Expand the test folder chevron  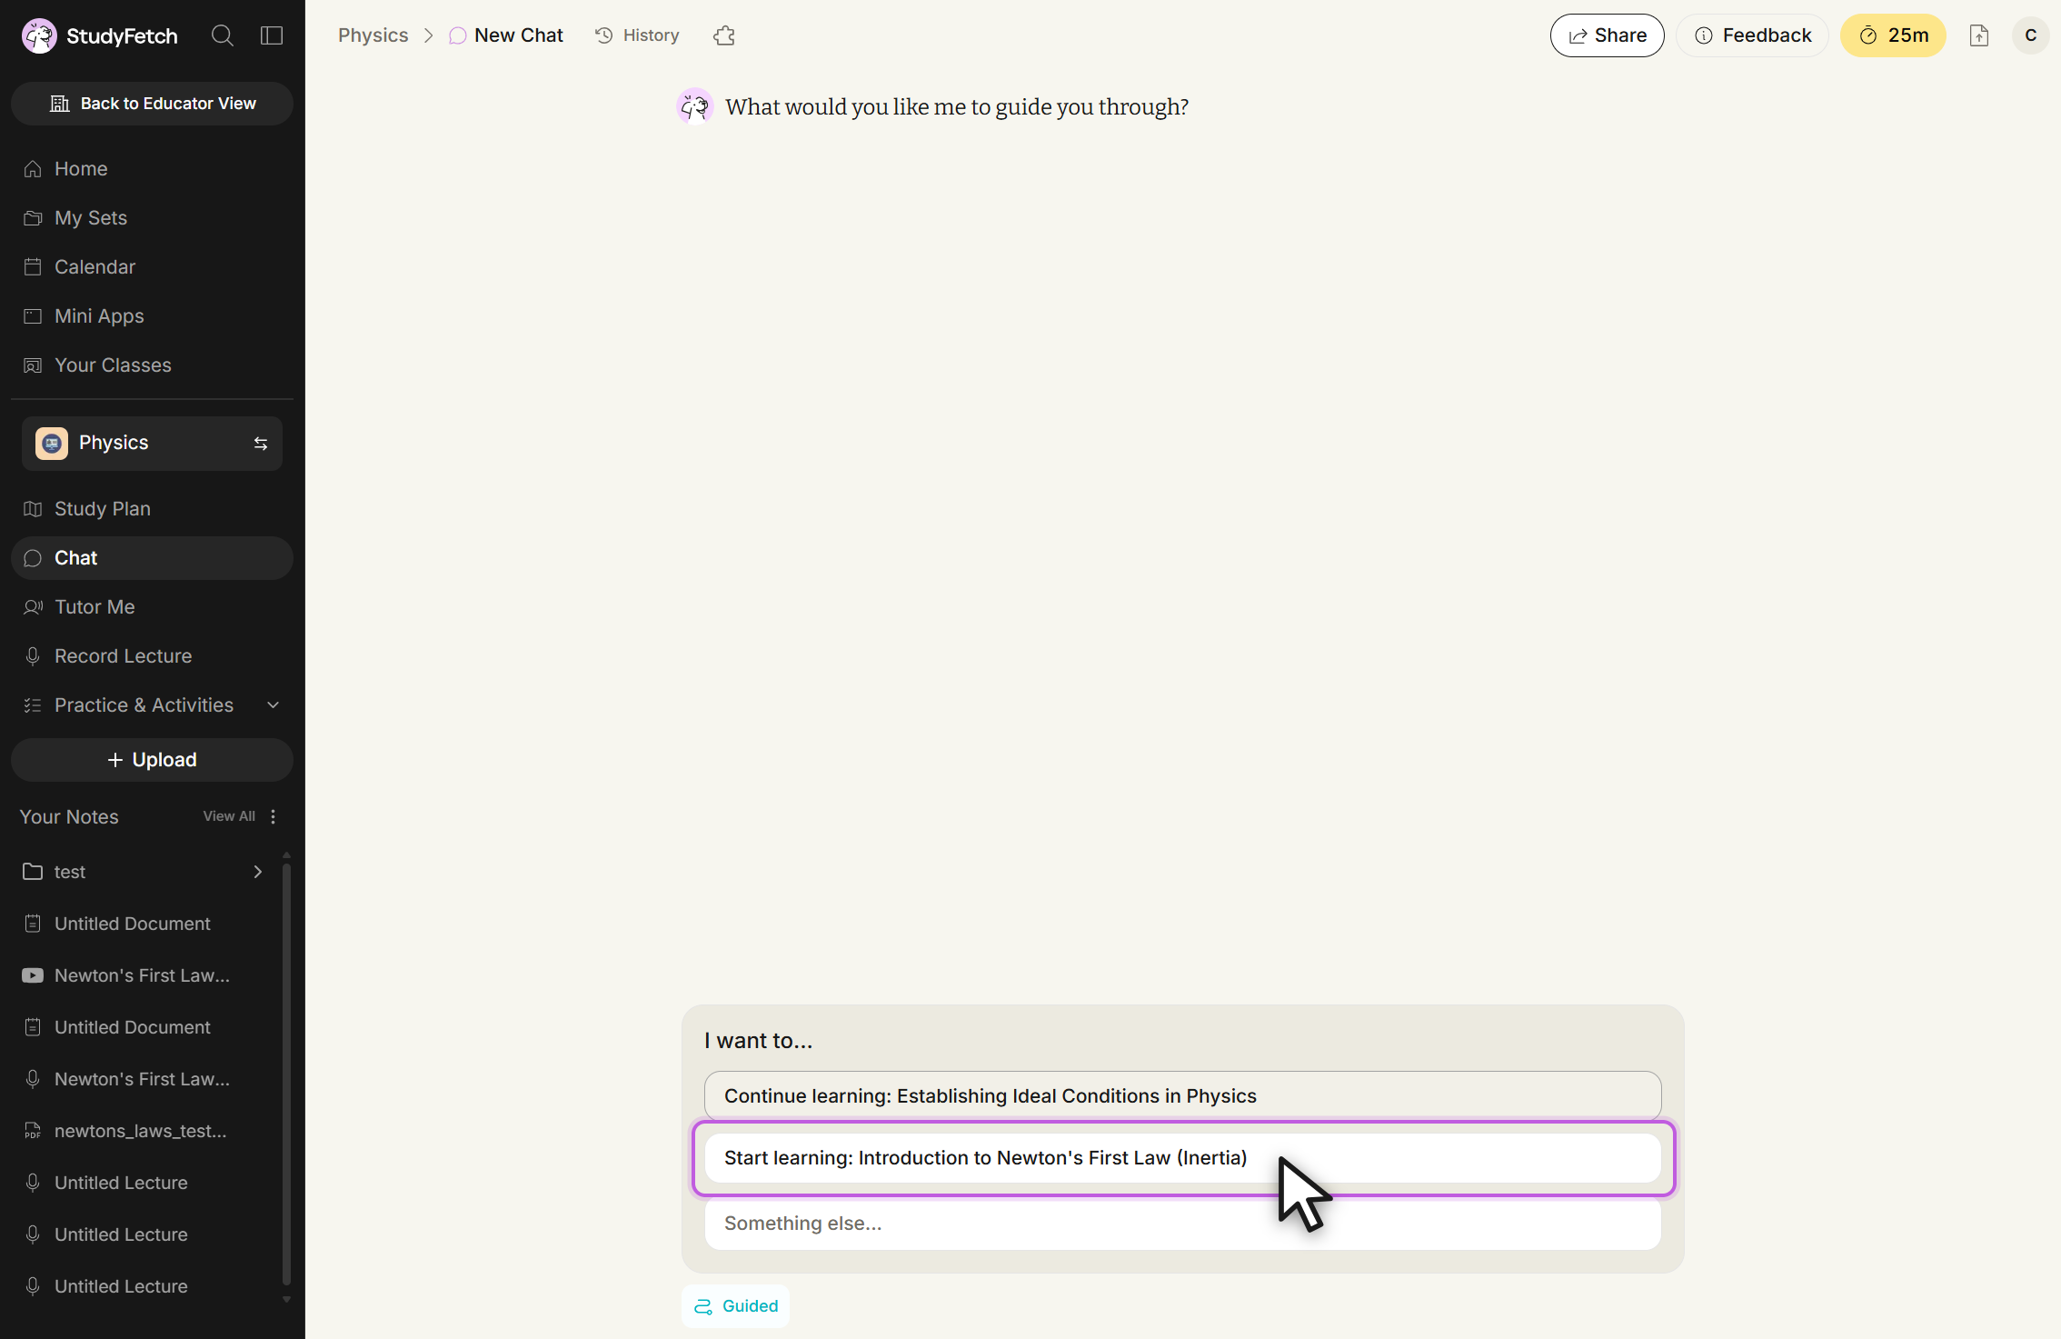[x=258, y=872]
